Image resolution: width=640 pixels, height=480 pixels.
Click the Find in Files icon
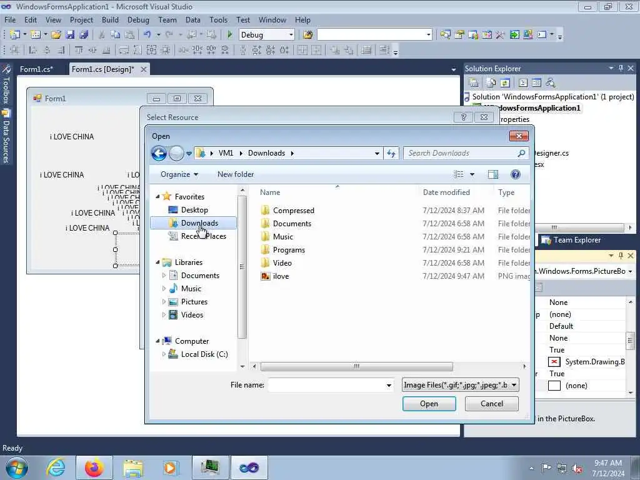(x=307, y=35)
